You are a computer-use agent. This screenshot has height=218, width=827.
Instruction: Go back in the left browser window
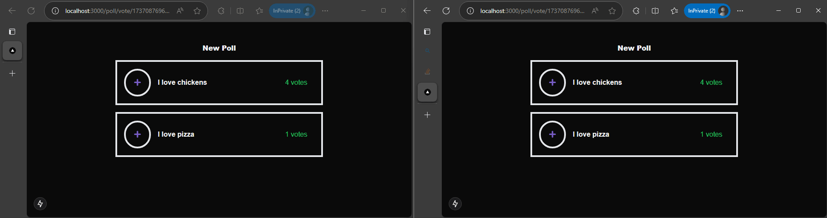[x=12, y=11]
